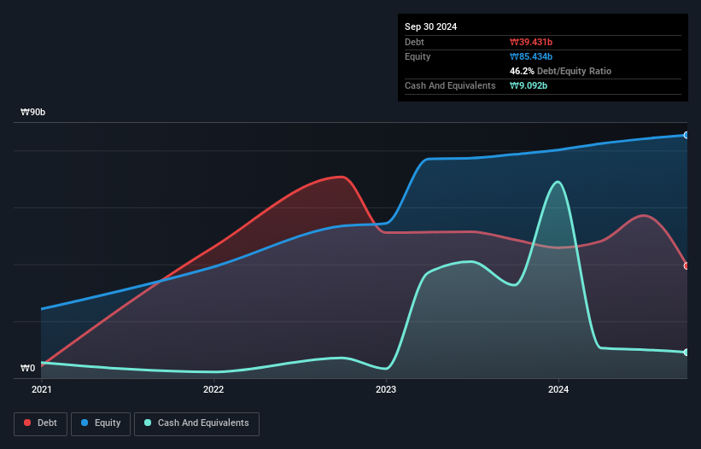Click the 2024 x-axis label
The height and width of the screenshot is (449, 701).
(558, 389)
